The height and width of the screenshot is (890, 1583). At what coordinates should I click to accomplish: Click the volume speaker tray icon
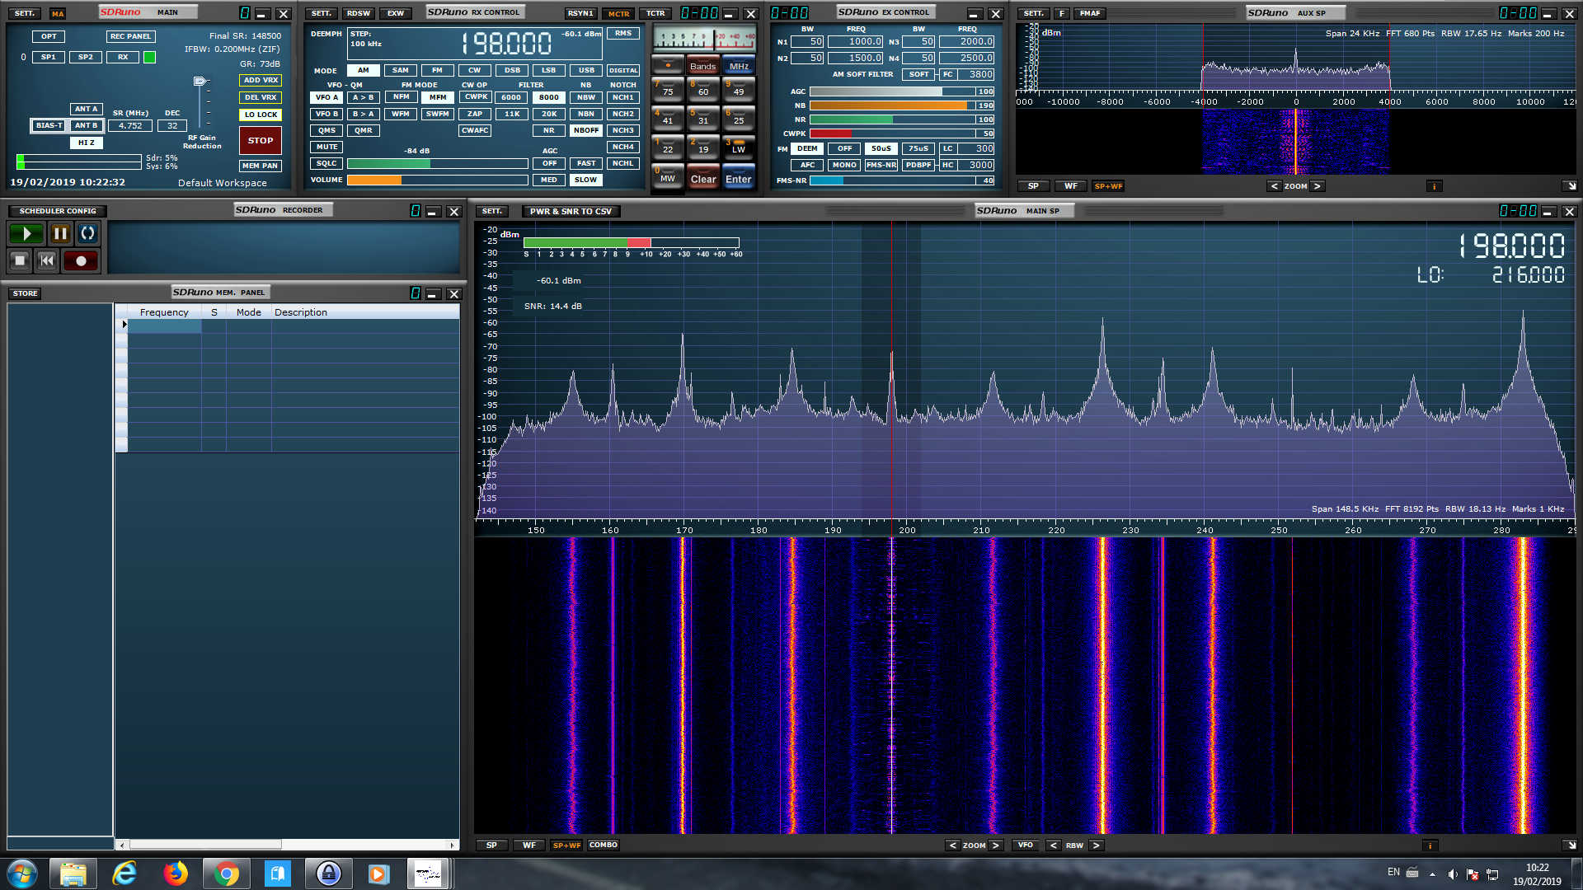(x=1453, y=874)
